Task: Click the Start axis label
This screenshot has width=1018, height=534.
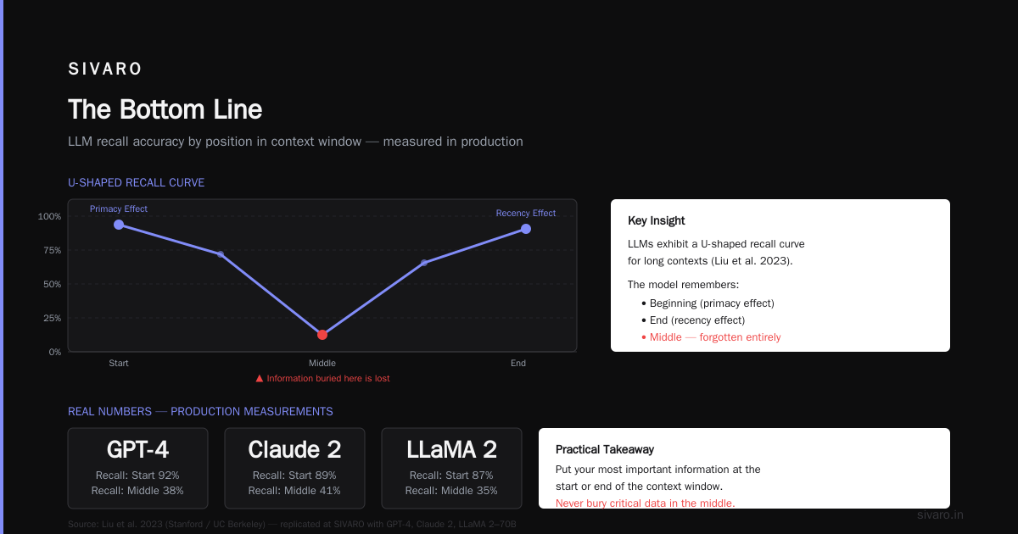Action: 119,363
